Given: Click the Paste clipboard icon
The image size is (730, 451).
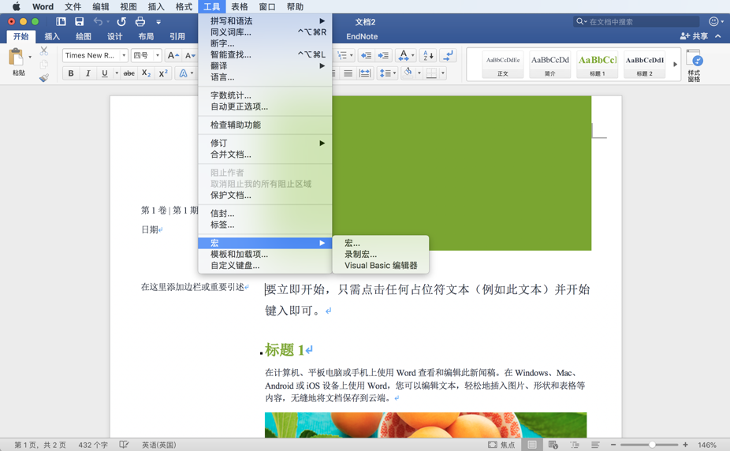Looking at the screenshot, I should [16, 57].
